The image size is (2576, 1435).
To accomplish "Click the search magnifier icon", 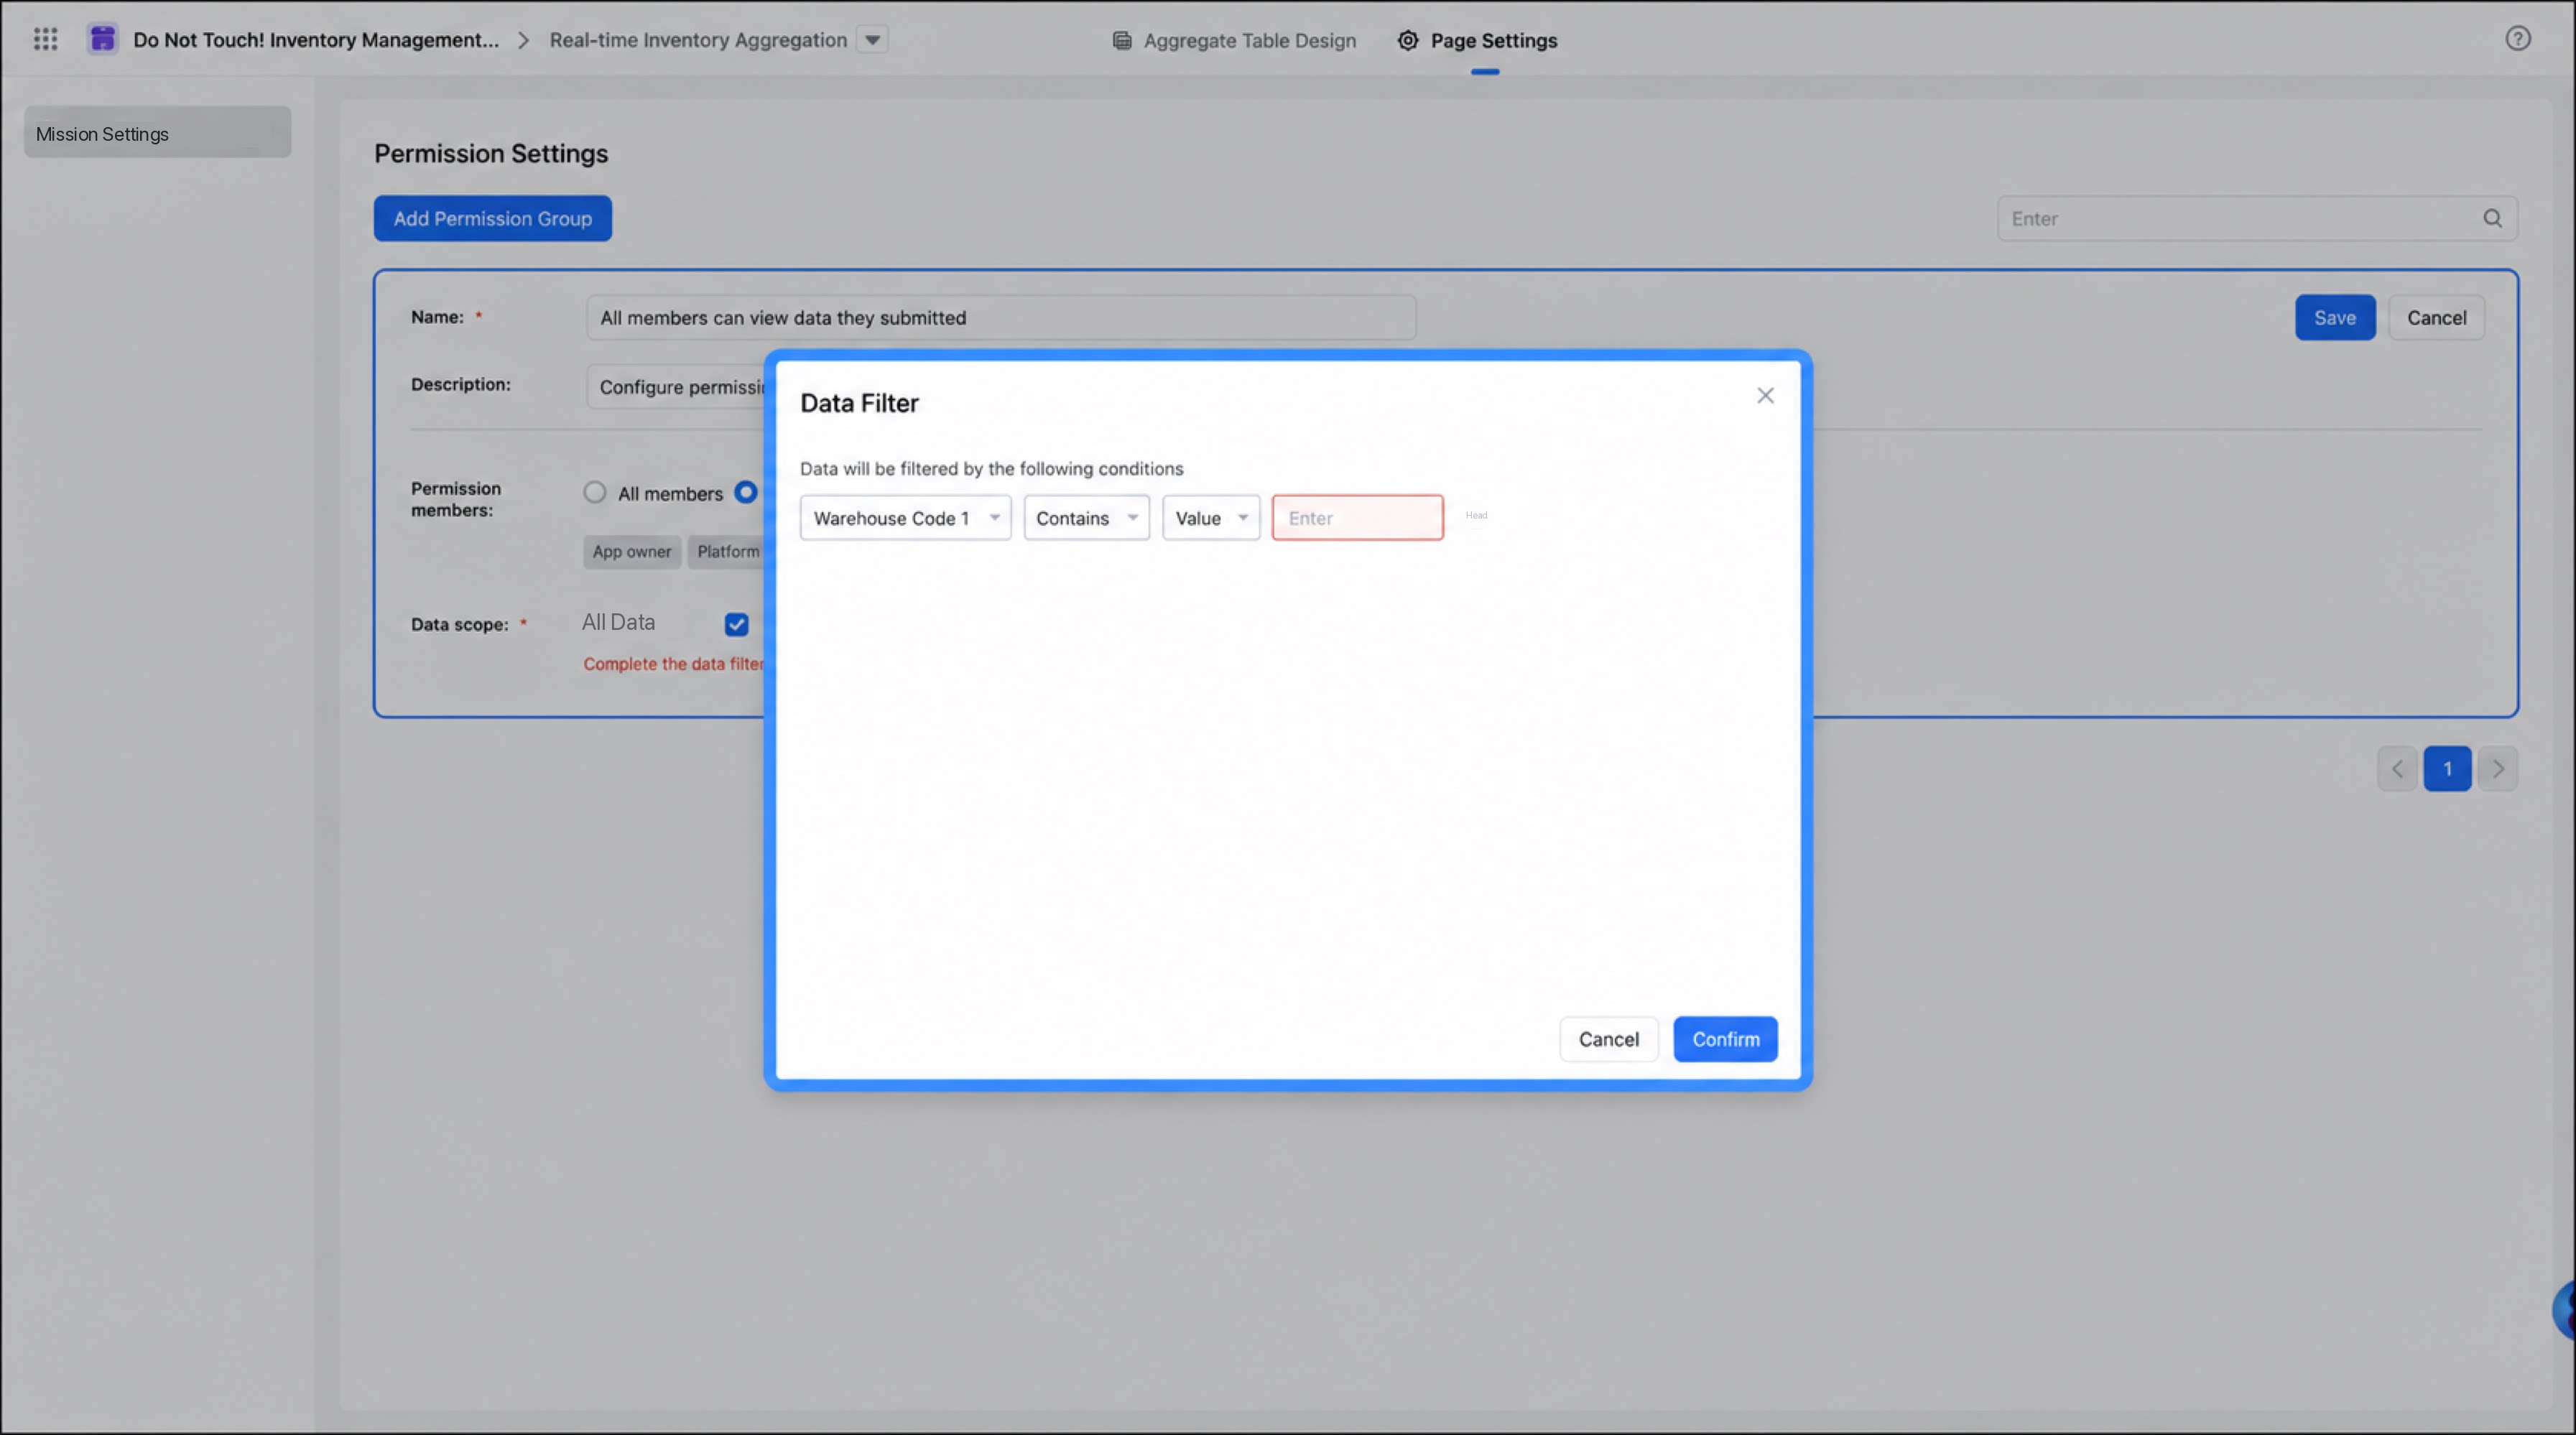I will click(2492, 218).
